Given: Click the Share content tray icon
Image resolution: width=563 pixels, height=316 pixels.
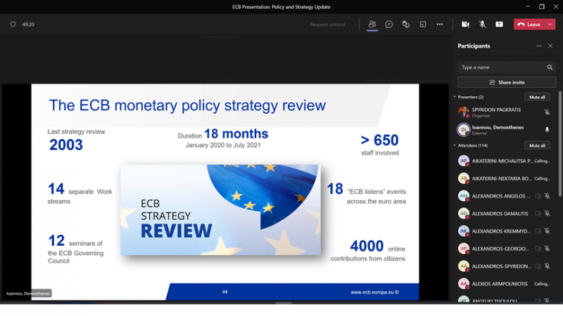Looking at the screenshot, I should [x=499, y=25].
